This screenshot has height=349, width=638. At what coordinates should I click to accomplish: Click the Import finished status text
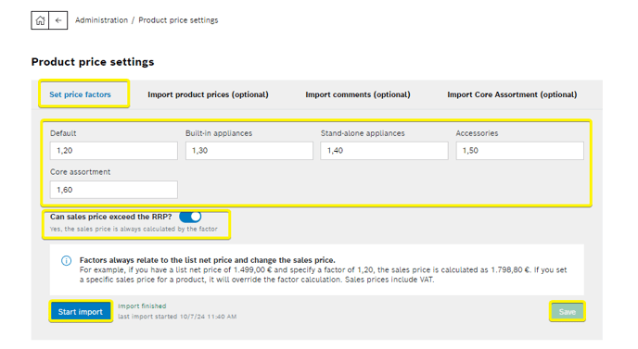click(x=142, y=305)
